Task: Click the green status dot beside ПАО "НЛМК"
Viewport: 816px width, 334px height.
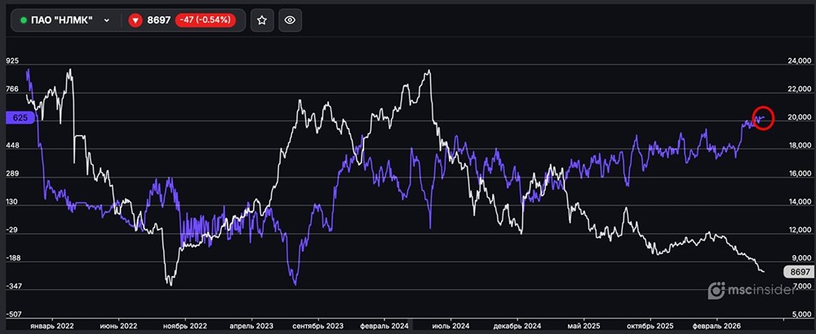Action: (x=24, y=20)
